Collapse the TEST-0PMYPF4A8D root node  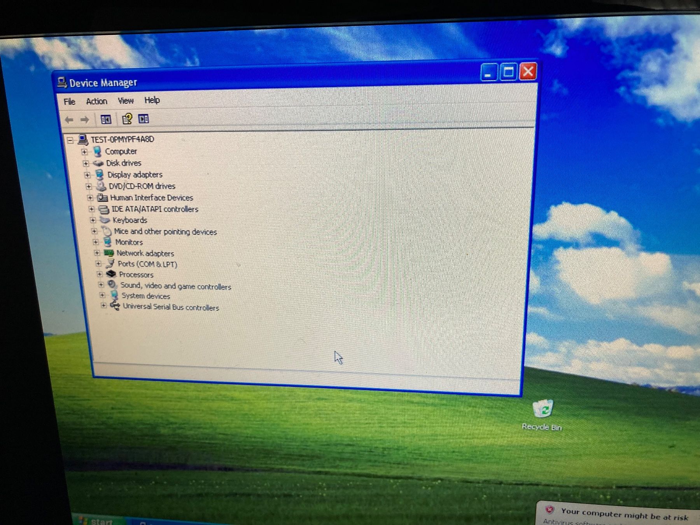pos(70,140)
